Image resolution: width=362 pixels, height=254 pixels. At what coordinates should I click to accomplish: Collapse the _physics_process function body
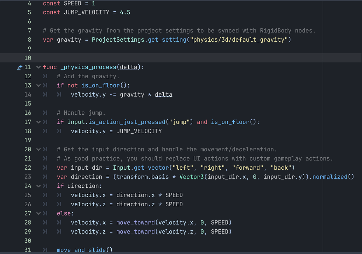pyautogui.click(x=38, y=67)
